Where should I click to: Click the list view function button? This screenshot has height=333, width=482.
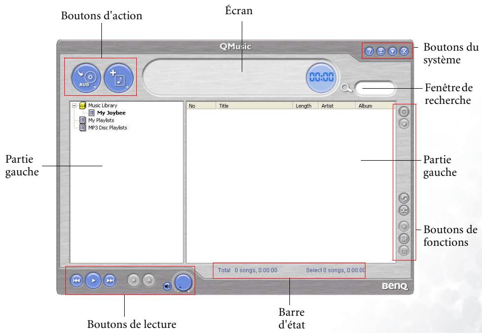[404, 251]
